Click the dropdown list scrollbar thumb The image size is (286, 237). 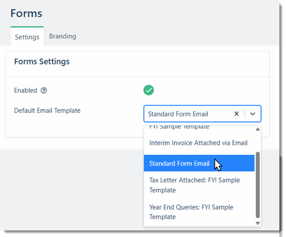258,185
